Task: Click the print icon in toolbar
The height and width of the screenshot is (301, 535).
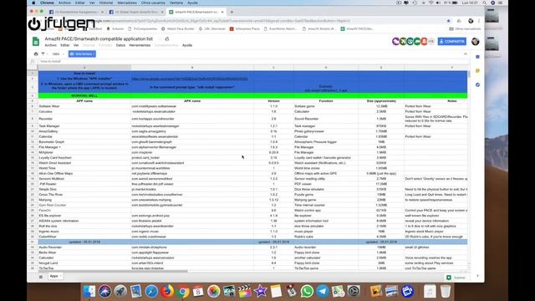Action: [36, 54]
